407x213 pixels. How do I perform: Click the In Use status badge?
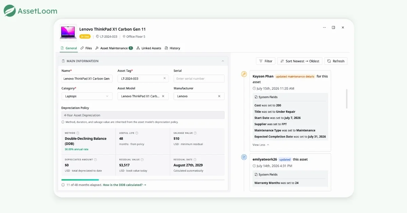tap(85, 37)
